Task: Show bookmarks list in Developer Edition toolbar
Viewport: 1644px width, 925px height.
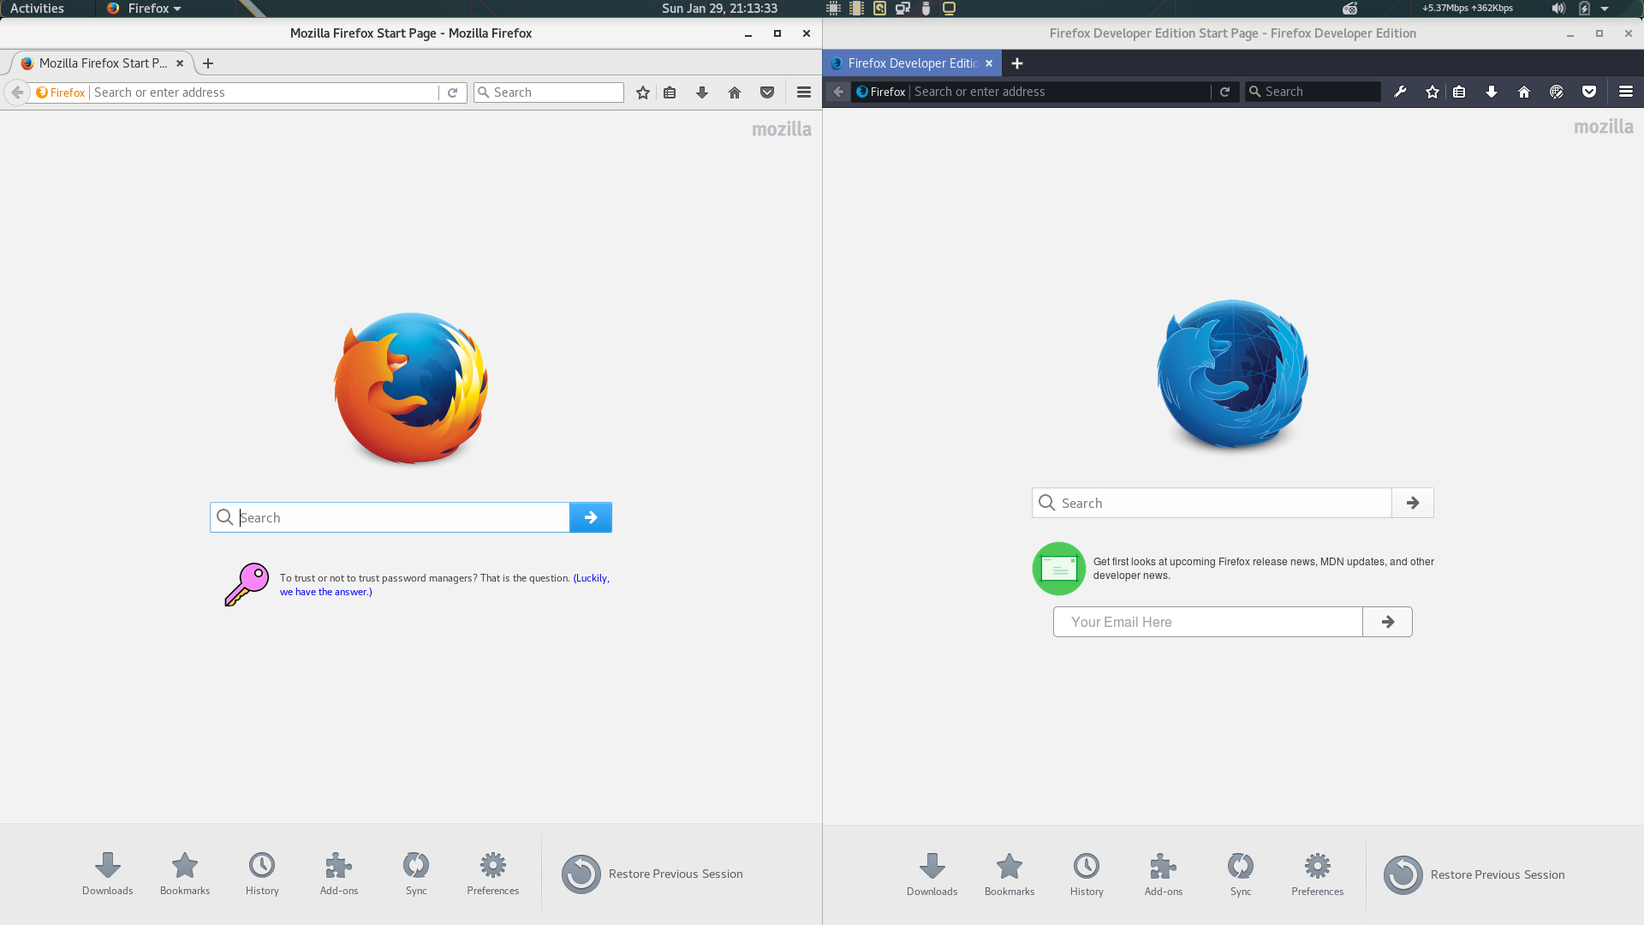Action: pos(1459,92)
